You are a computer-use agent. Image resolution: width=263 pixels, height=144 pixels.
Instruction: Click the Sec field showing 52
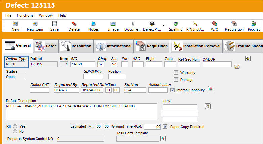114,64
